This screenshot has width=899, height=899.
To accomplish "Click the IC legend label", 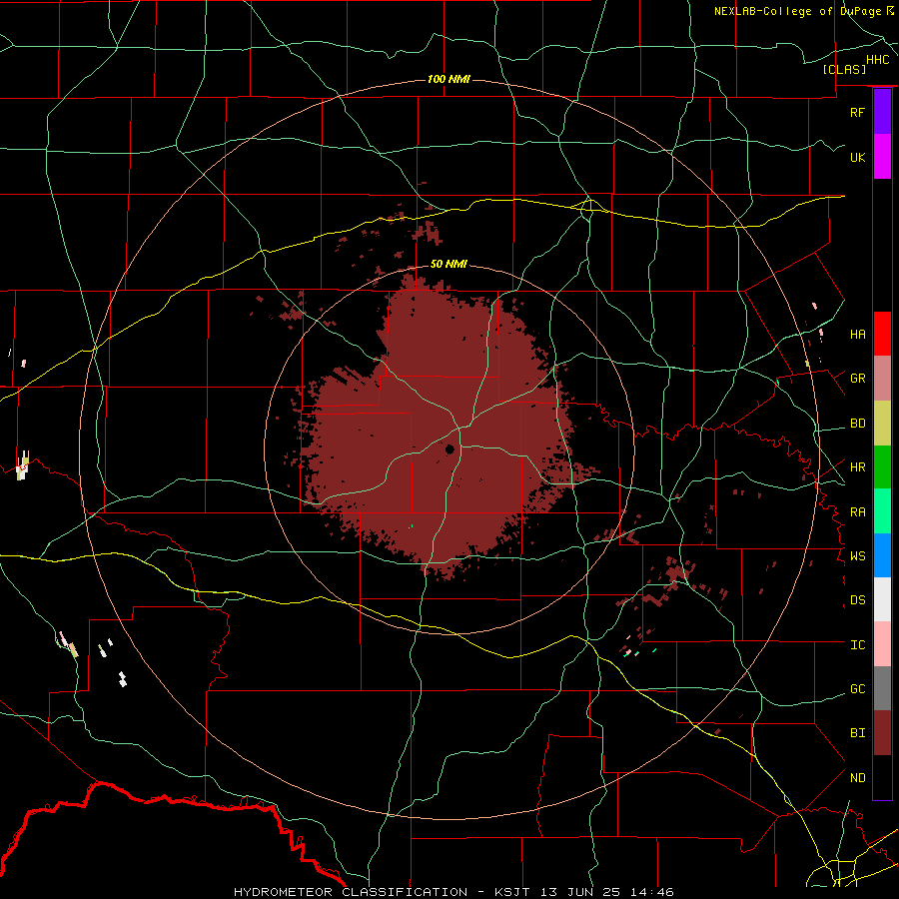I will tap(857, 645).
